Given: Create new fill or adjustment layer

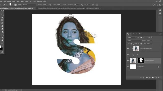Looking at the screenshot, I should coord(150,77).
